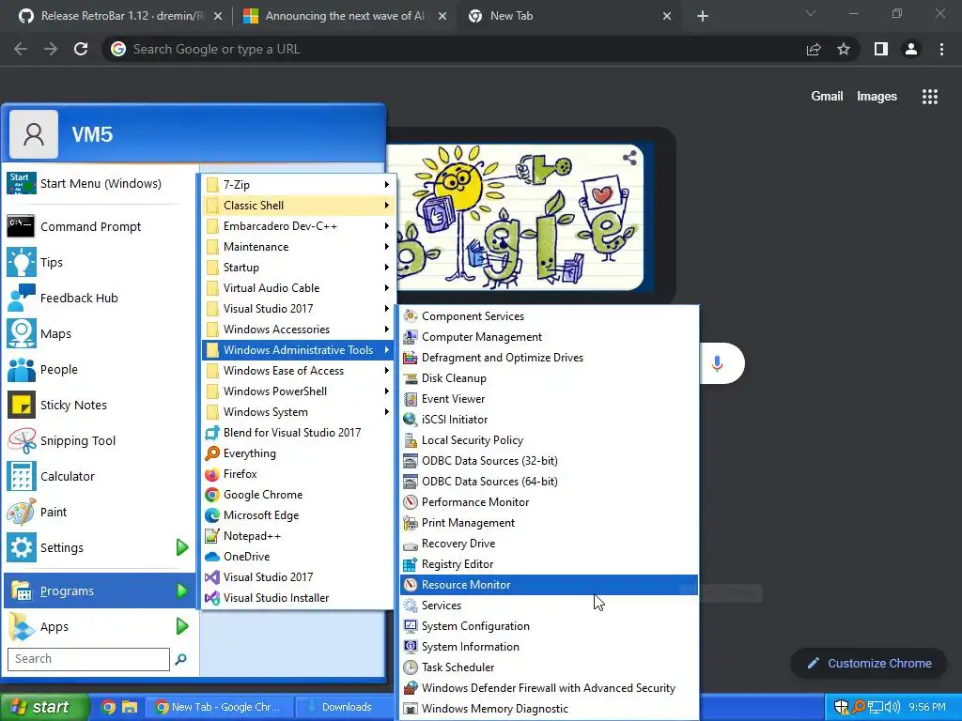Switch to Announcing the next wave tab
The image size is (962, 721).
point(344,16)
